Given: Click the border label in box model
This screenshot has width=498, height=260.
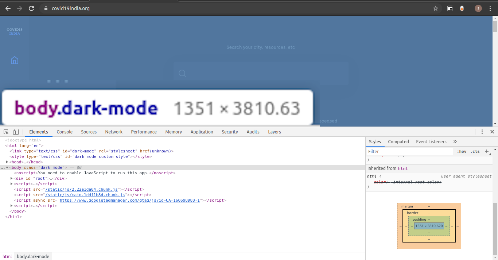Looking at the screenshot, I should (x=413, y=213).
